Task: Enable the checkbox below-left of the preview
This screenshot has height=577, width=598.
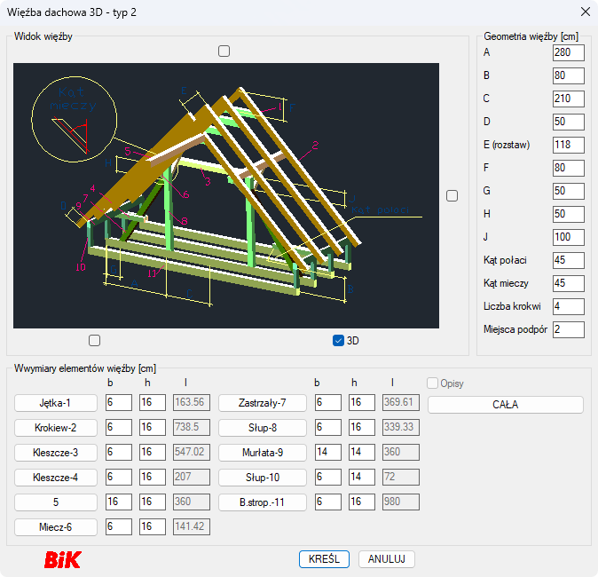Action: pos(94,340)
